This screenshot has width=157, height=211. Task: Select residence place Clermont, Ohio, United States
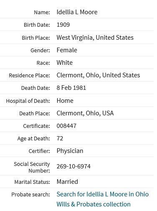(98, 75)
